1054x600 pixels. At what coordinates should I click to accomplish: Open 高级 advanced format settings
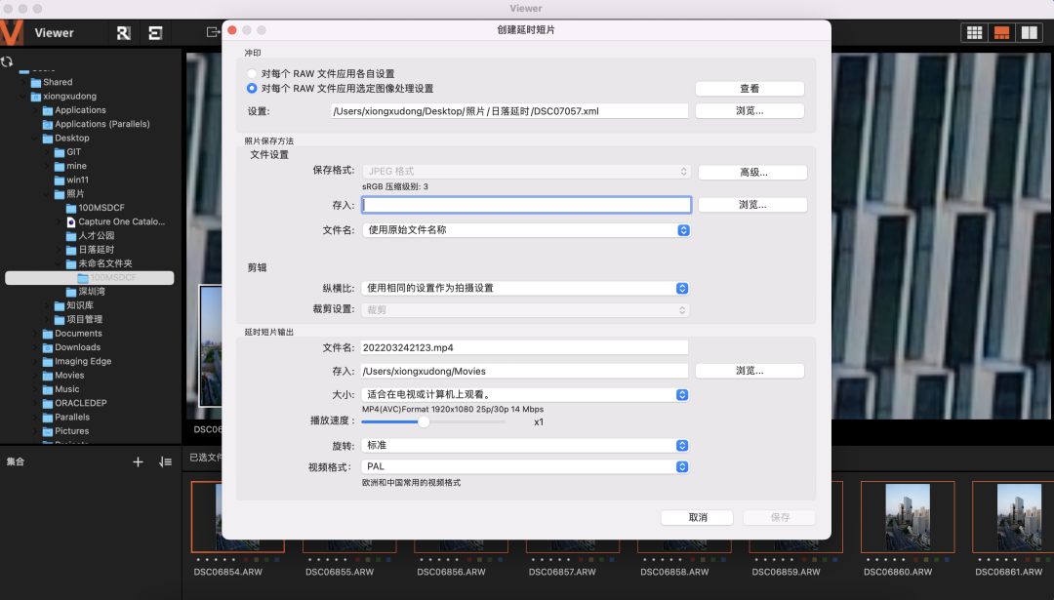(752, 173)
